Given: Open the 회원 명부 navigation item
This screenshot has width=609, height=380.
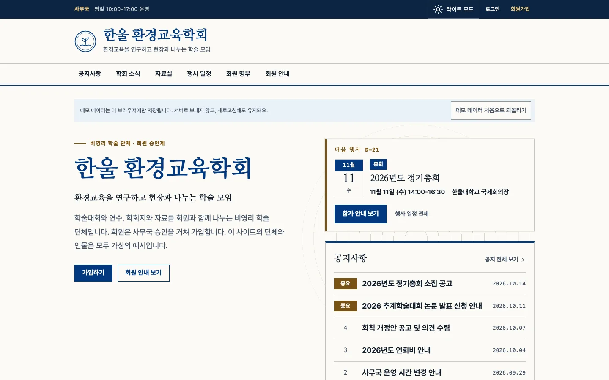Looking at the screenshot, I should [x=238, y=74].
